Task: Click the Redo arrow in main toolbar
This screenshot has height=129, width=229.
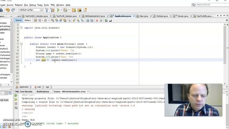Action: pyautogui.click(x=13, y=10)
